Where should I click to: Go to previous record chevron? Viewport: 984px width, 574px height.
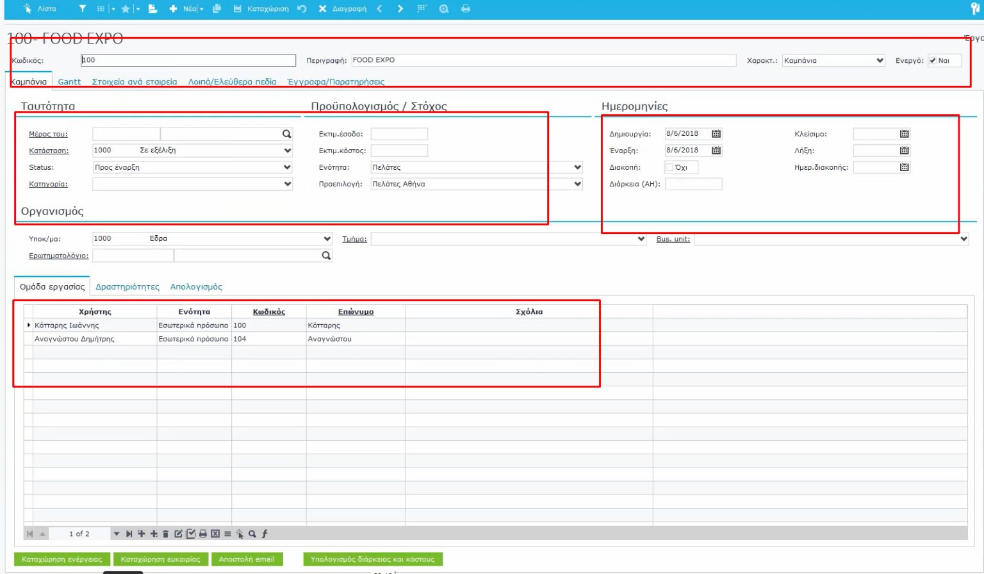[x=379, y=9]
